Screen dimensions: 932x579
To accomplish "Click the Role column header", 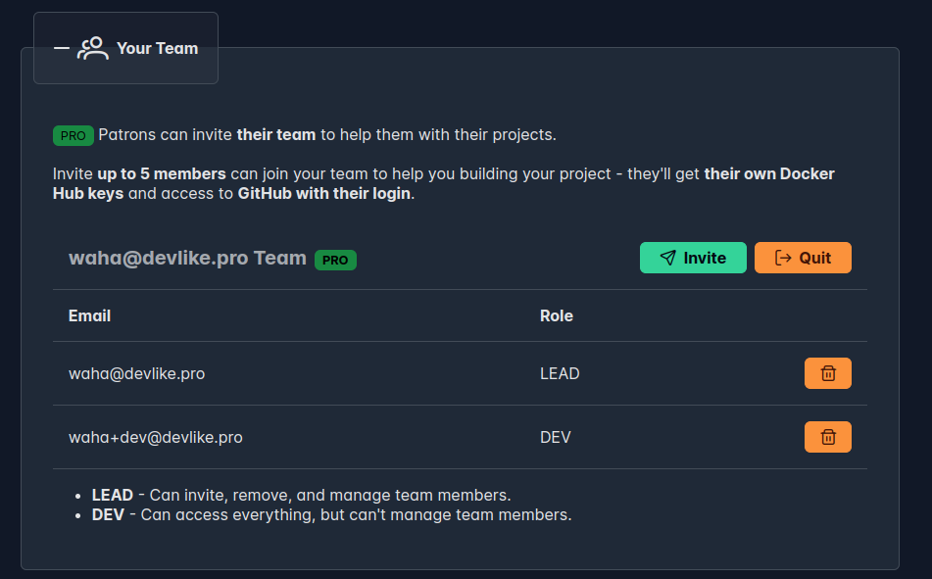I will pyautogui.click(x=557, y=315).
